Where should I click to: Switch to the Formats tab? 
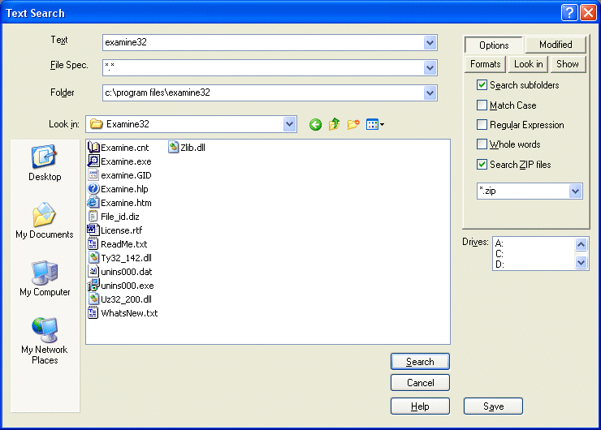485,64
